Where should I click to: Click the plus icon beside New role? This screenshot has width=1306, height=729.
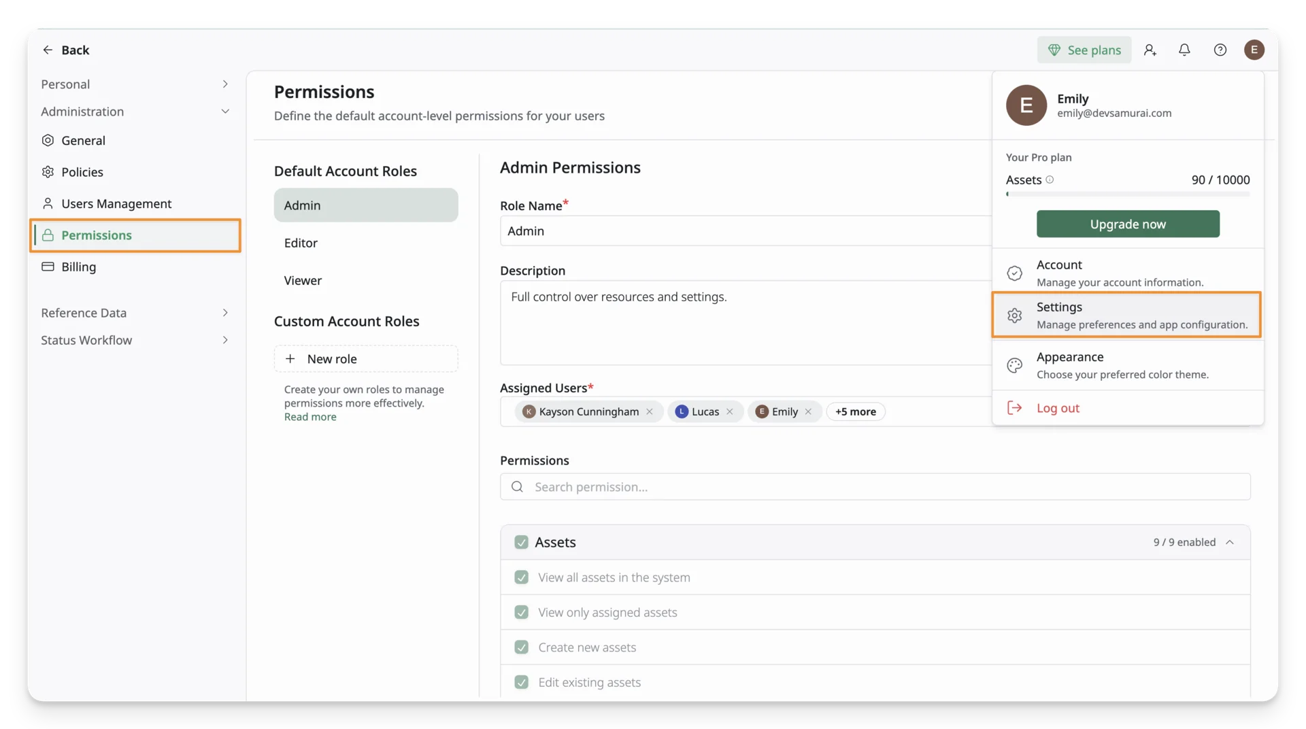pos(290,358)
